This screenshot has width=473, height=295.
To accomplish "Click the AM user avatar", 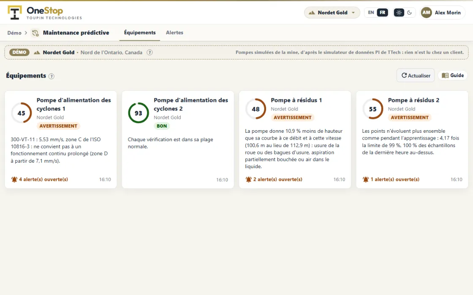I will click(426, 13).
